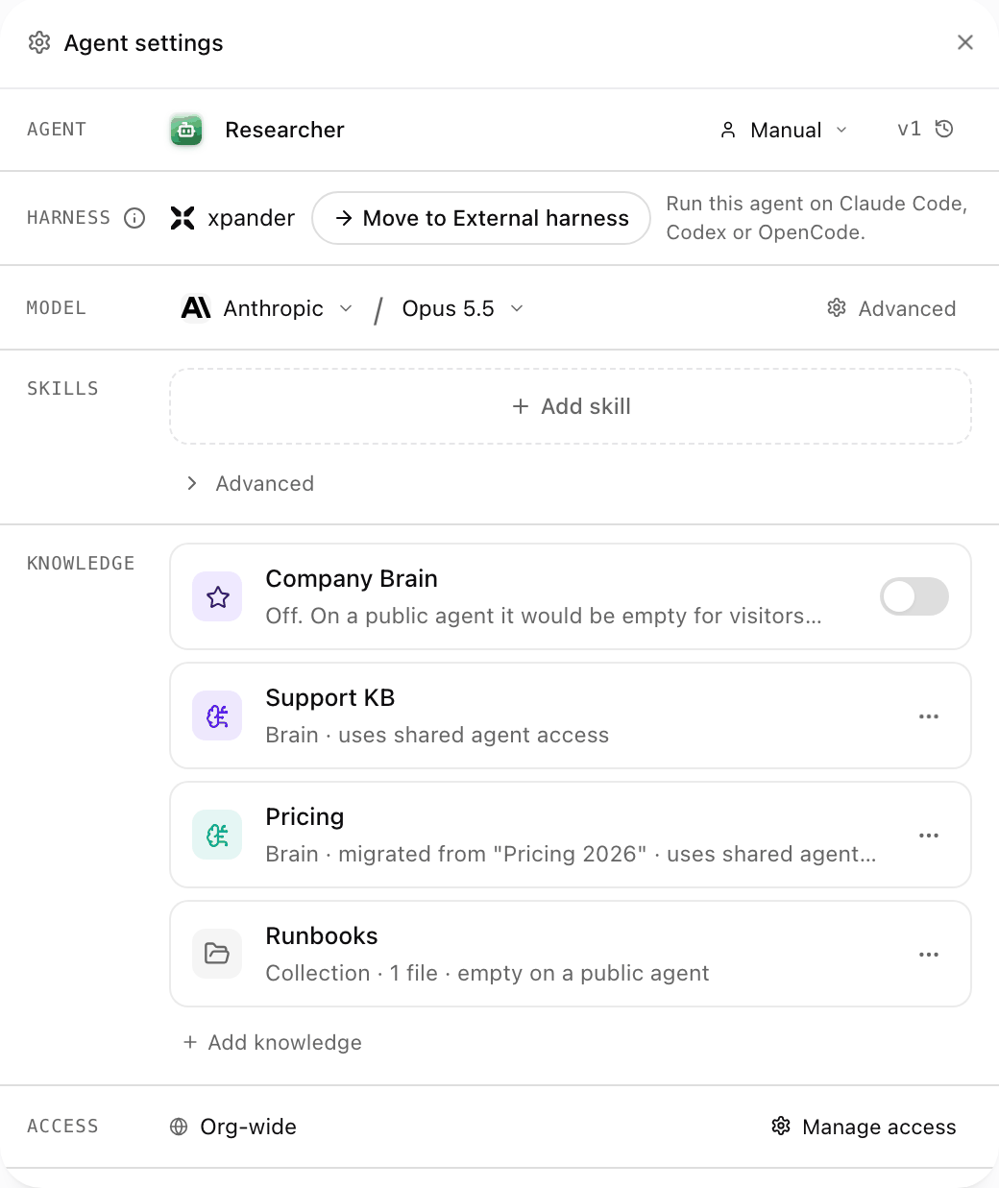Expand the Advanced skills section
This screenshot has width=999, height=1188.
[250, 483]
